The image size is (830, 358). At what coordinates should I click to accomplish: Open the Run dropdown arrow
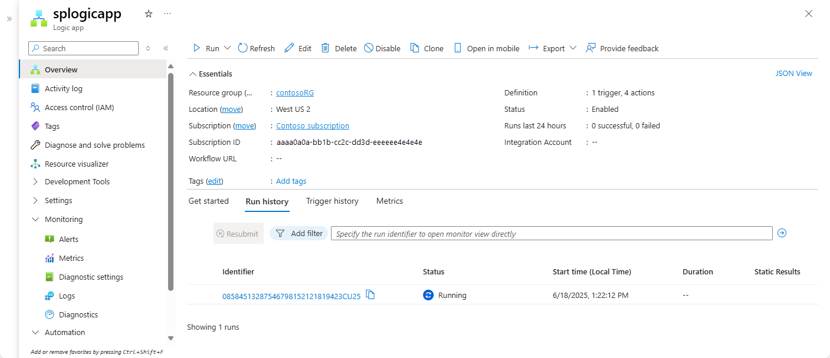227,48
